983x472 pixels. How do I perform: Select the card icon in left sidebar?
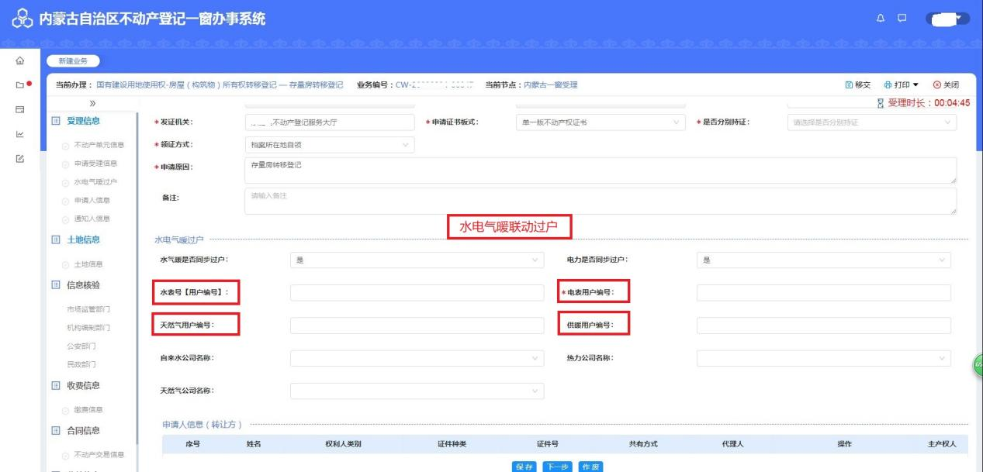coord(20,110)
